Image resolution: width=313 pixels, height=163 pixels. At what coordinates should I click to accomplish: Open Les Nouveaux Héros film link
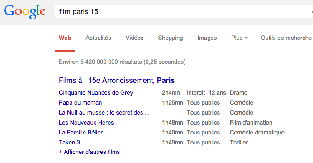pos(86,122)
